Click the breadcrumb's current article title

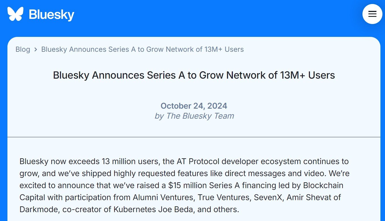coord(142,49)
